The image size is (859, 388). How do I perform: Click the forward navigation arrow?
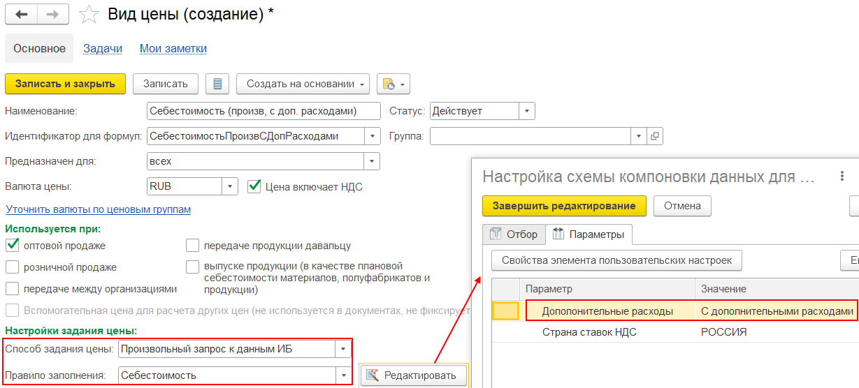pos(53,14)
